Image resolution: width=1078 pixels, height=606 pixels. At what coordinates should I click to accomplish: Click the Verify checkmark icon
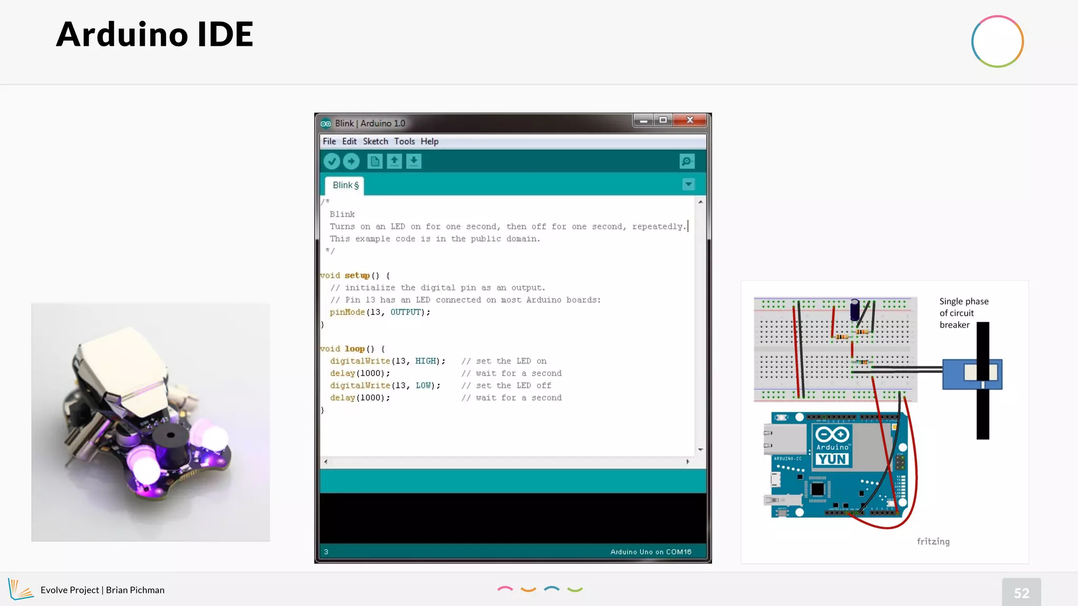pyautogui.click(x=332, y=161)
